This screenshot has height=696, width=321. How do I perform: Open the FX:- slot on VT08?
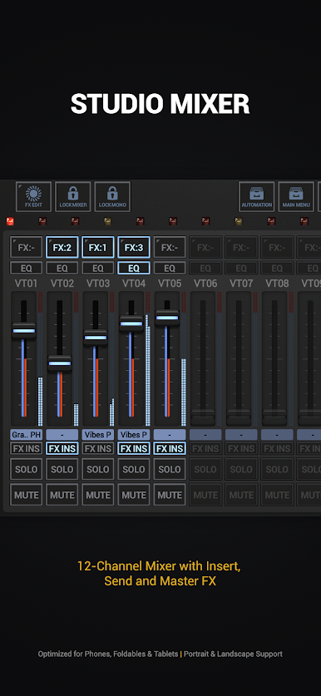277,247
